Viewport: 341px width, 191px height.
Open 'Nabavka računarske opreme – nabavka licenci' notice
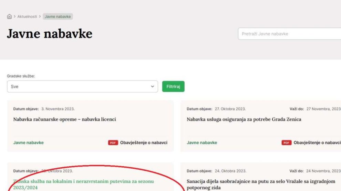64,120
